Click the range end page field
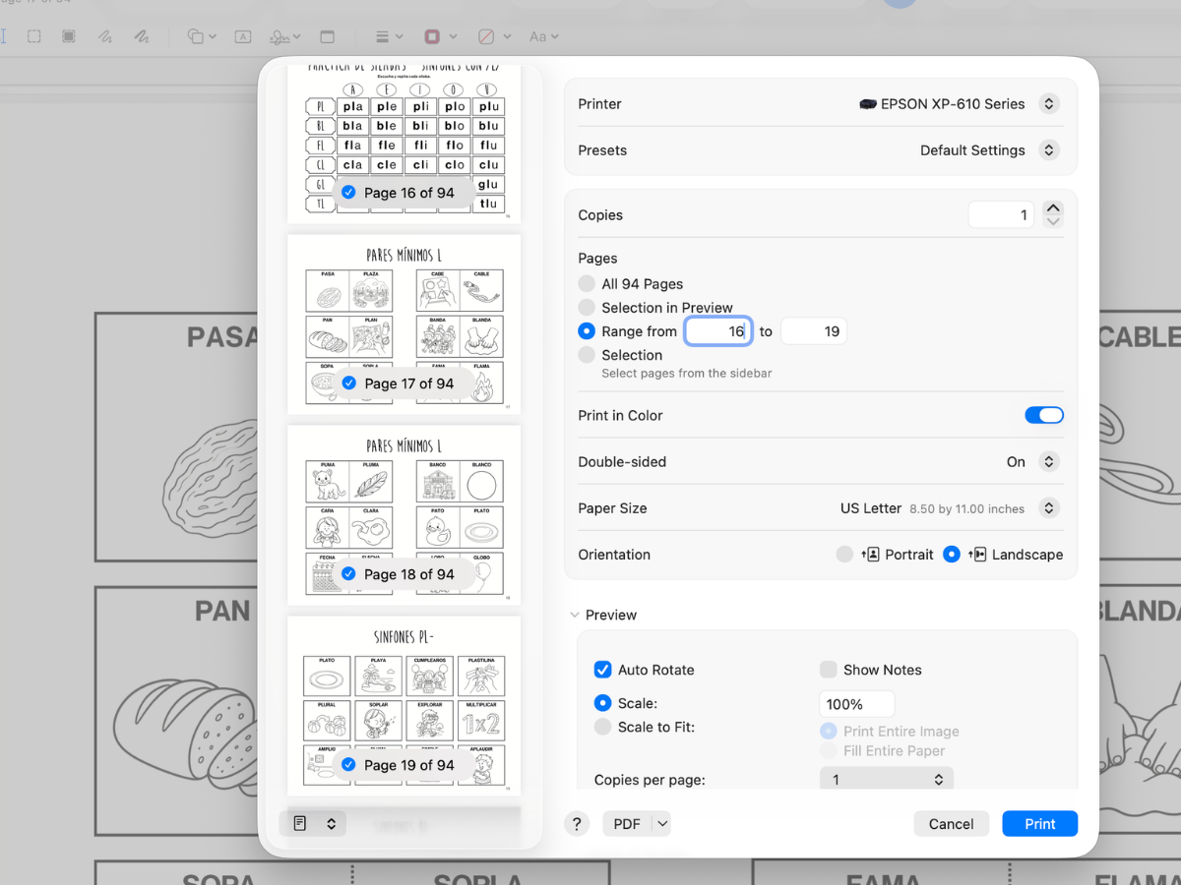The width and height of the screenshot is (1181, 885). [x=813, y=331]
